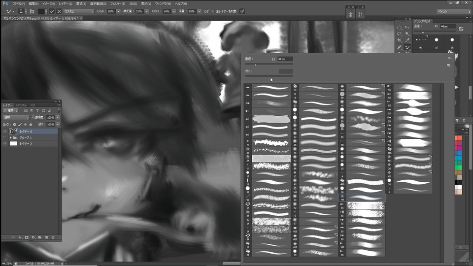The image size is (473, 266).
Task: Toggle lock position icon
Action: click(x=25, y=125)
